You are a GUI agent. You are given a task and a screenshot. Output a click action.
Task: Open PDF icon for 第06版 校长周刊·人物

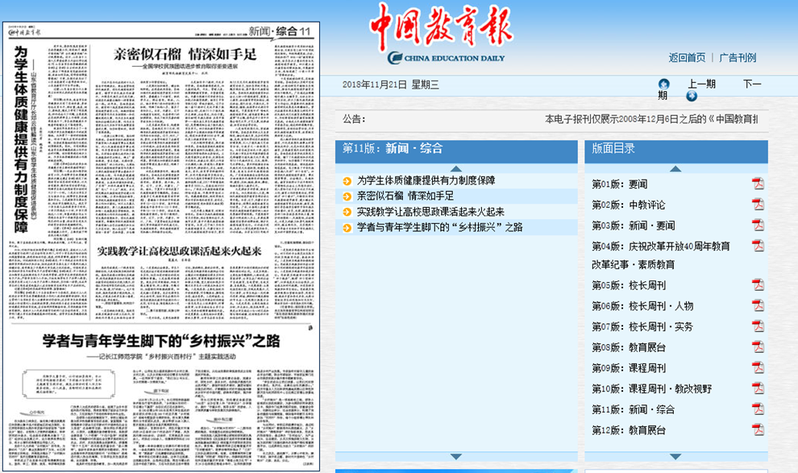point(758,305)
